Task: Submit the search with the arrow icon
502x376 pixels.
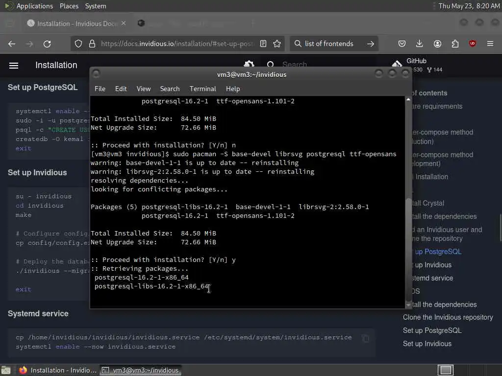Action: [371, 44]
